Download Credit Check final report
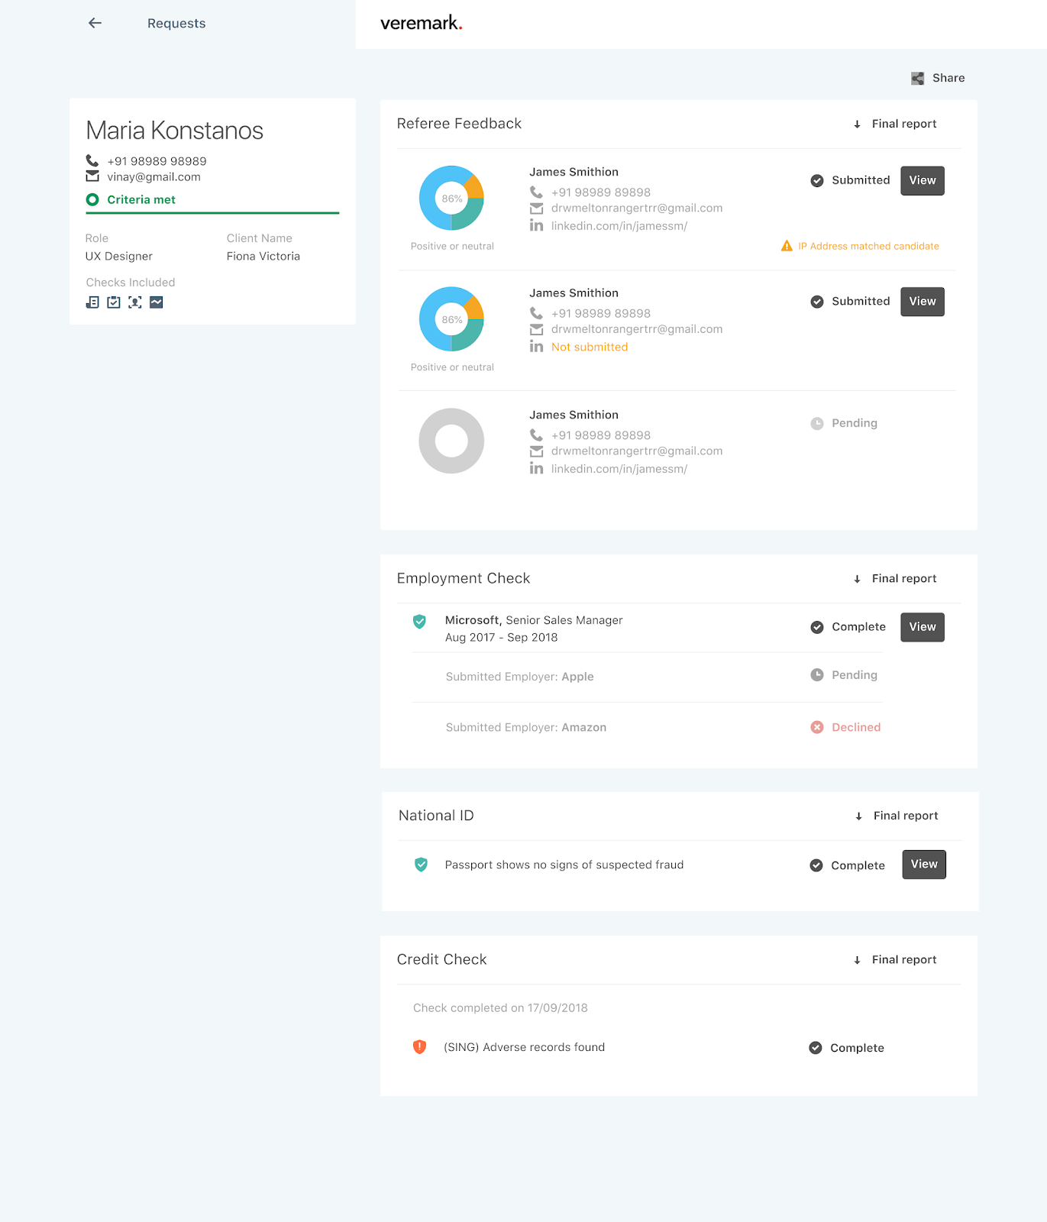Image resolution: width=1047 pixels, height=1222 pixels. pyautogui.click(x=895, y=960)
